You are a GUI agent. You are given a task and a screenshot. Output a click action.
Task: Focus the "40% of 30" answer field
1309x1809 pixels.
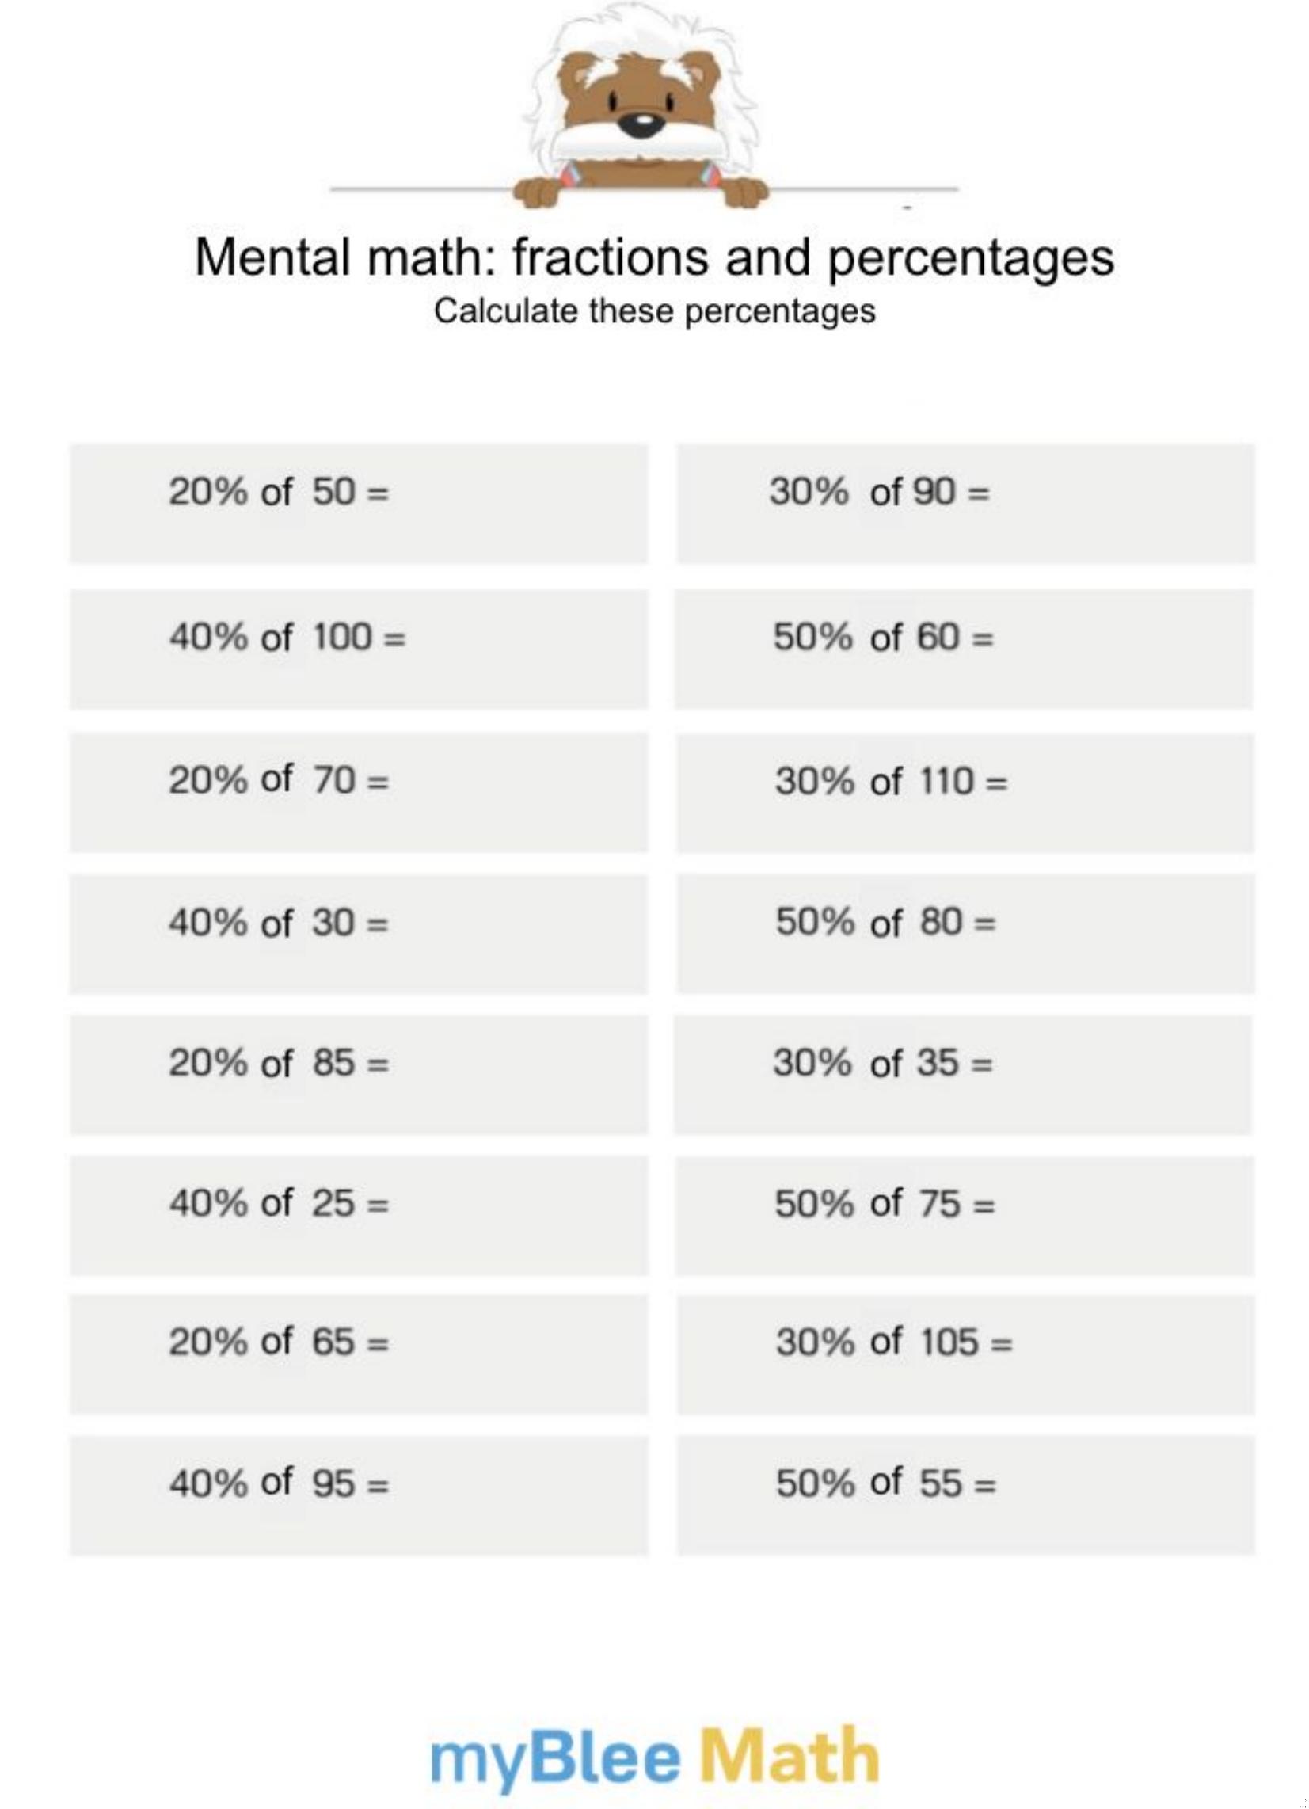[359, 934]
